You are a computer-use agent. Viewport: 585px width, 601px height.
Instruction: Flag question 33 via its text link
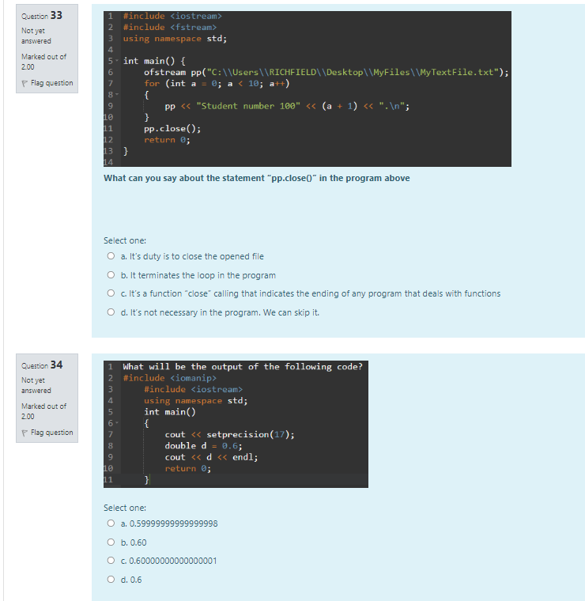[x=51, y=83]
